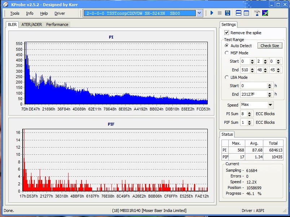Open the drive selection dropdown
The height and width of the screenshot is (217, 290).
(199, 13)
